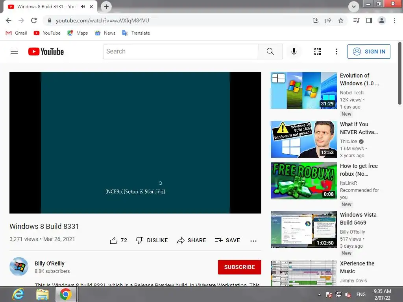
Task: Open the Chrome three-dot menu
Action: tap(394, 20)
